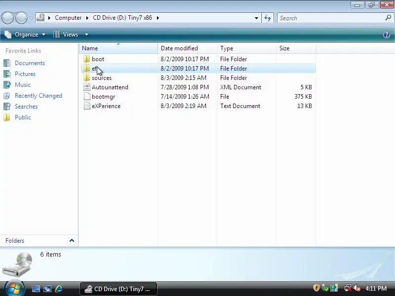395x296 pixels.
Task: Click the Pictures sidebar icon
Action: click(x=7, y=74)
